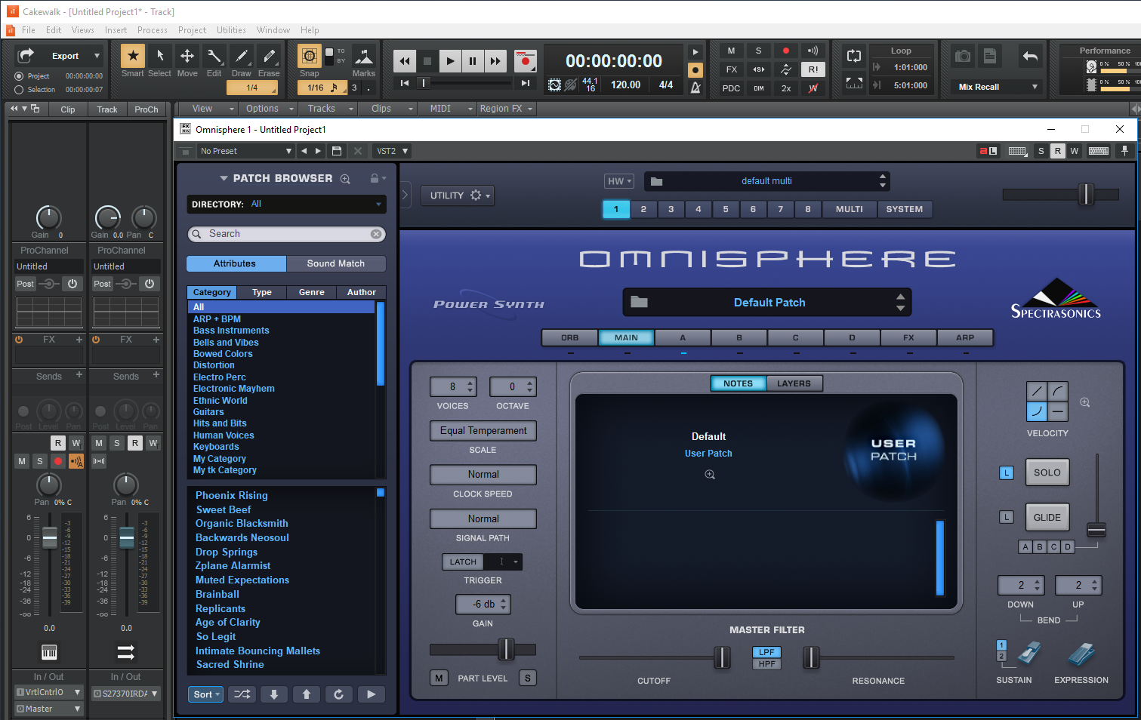1141x720 pixels.
Task: Click the Expression pedal icon
Action: [x=1081, y=654]
